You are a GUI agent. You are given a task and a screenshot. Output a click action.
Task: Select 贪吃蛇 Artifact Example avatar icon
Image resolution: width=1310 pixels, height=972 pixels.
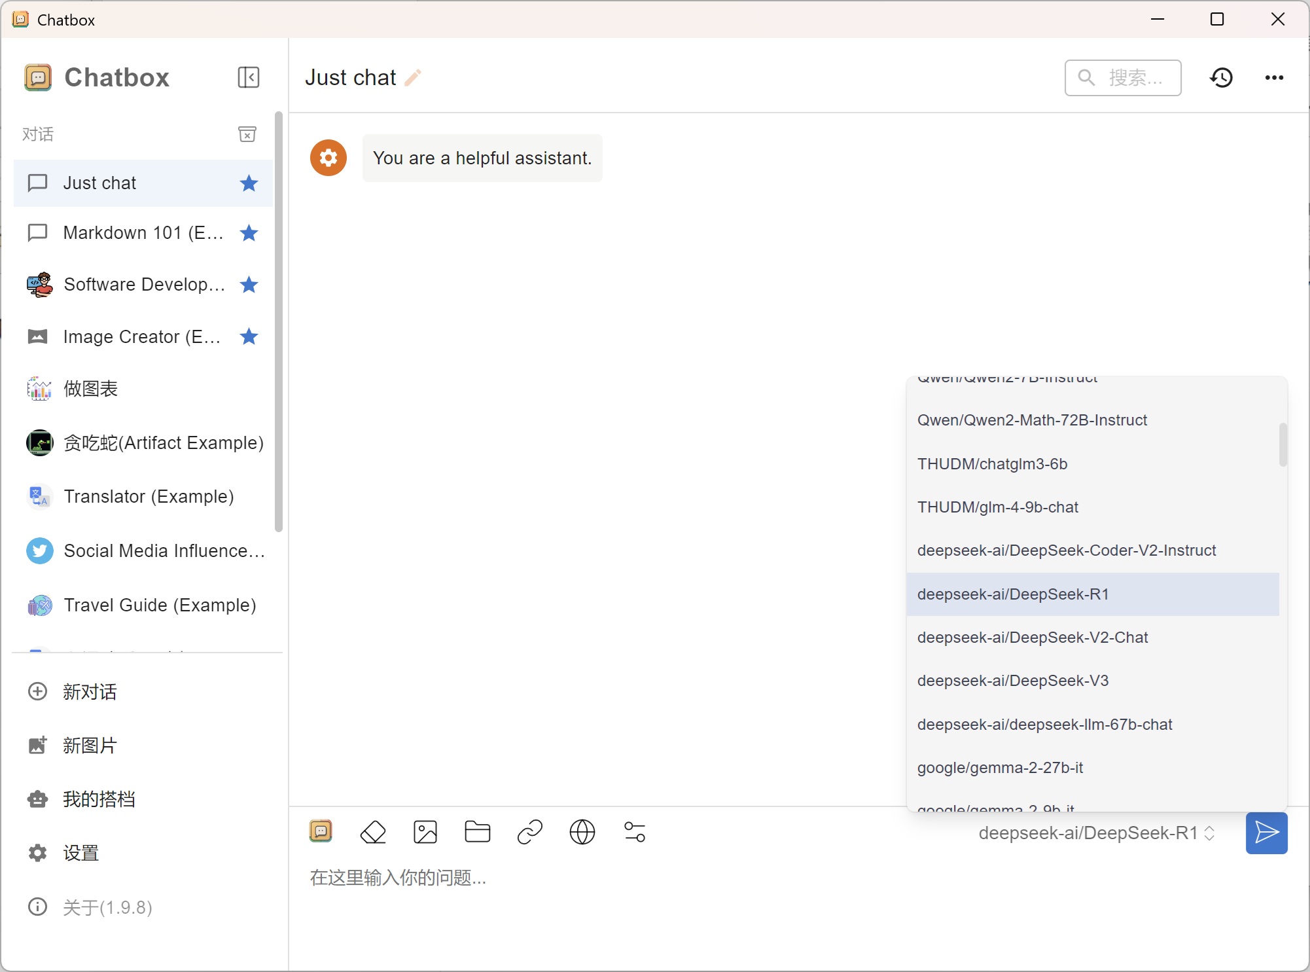(39, 443)
